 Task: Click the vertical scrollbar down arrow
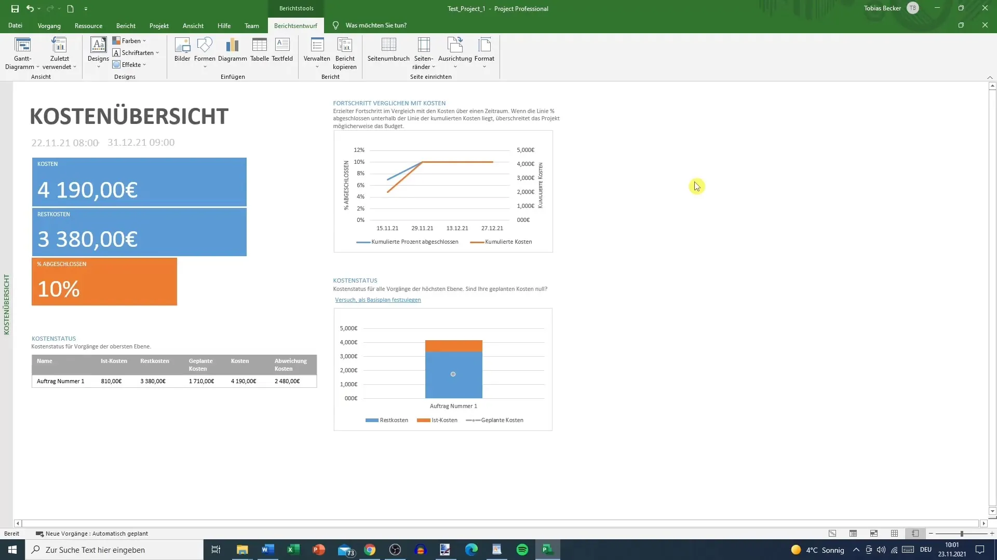coord(992,511)
